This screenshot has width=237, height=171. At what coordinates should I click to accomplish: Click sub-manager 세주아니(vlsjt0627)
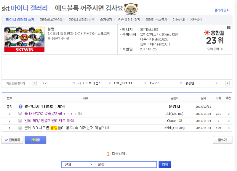pos(154,39)
